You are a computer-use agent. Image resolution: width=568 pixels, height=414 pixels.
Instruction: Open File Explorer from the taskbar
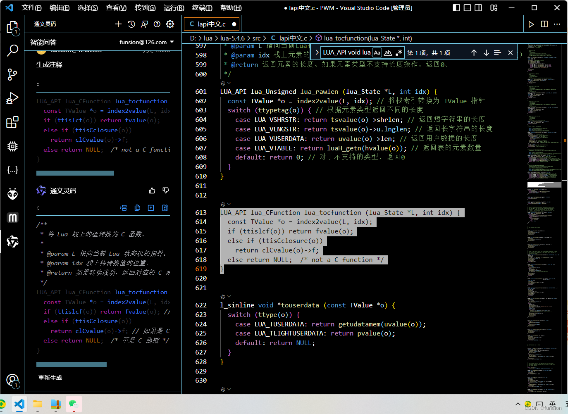point(38,404)
